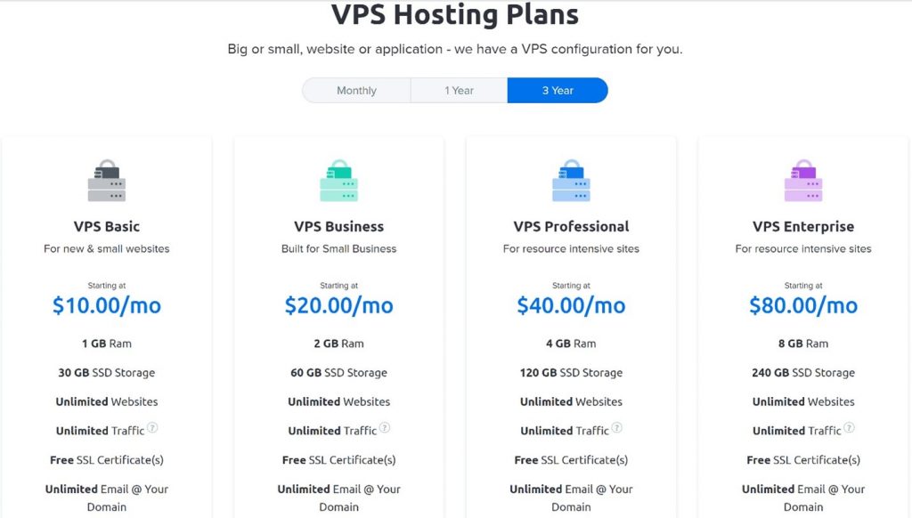
Task: Click the $10.00/mo Basic price
Action: [107, 305]
